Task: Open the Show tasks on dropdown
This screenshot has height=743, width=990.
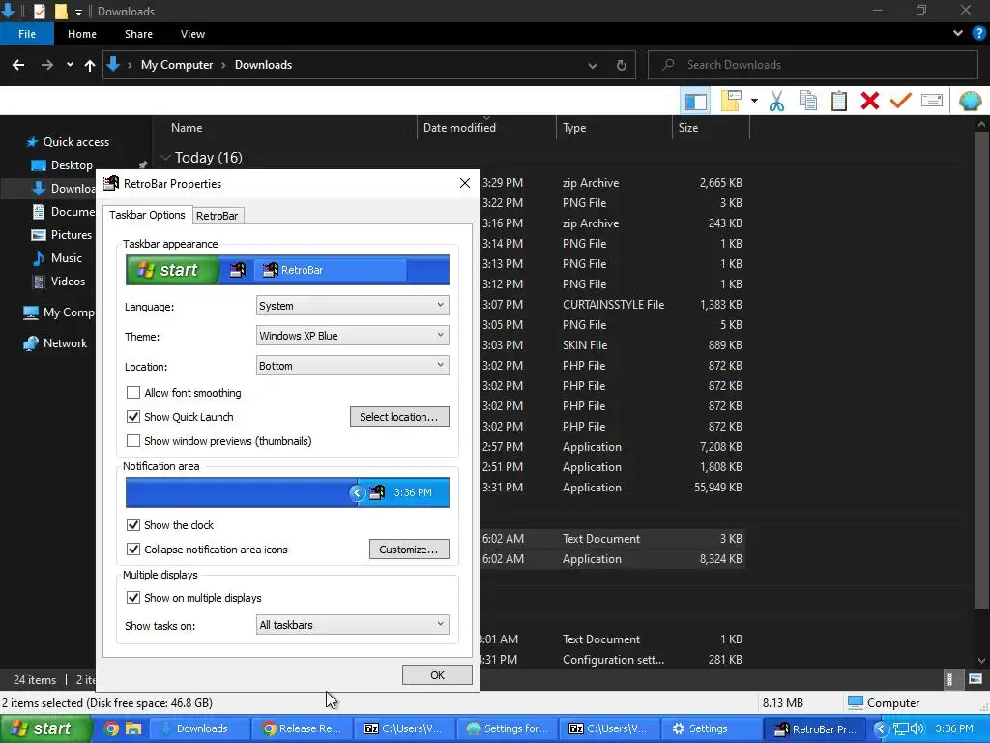Action: pos(352,624)
